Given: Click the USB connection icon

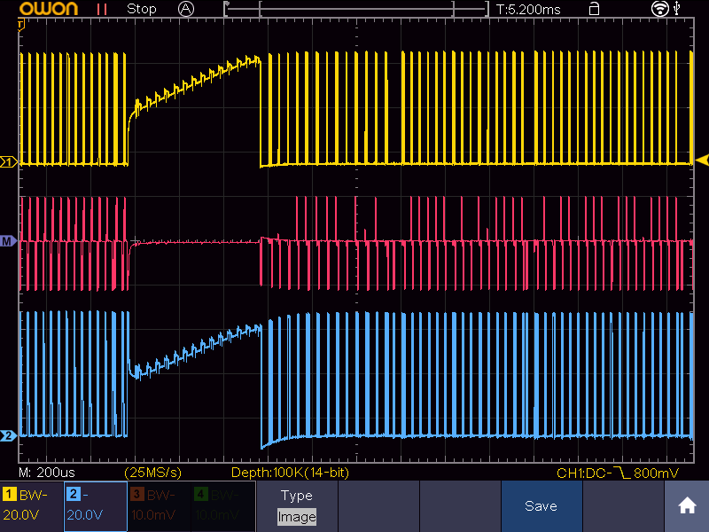Looking at the screenshot, I should click(677, 8).
